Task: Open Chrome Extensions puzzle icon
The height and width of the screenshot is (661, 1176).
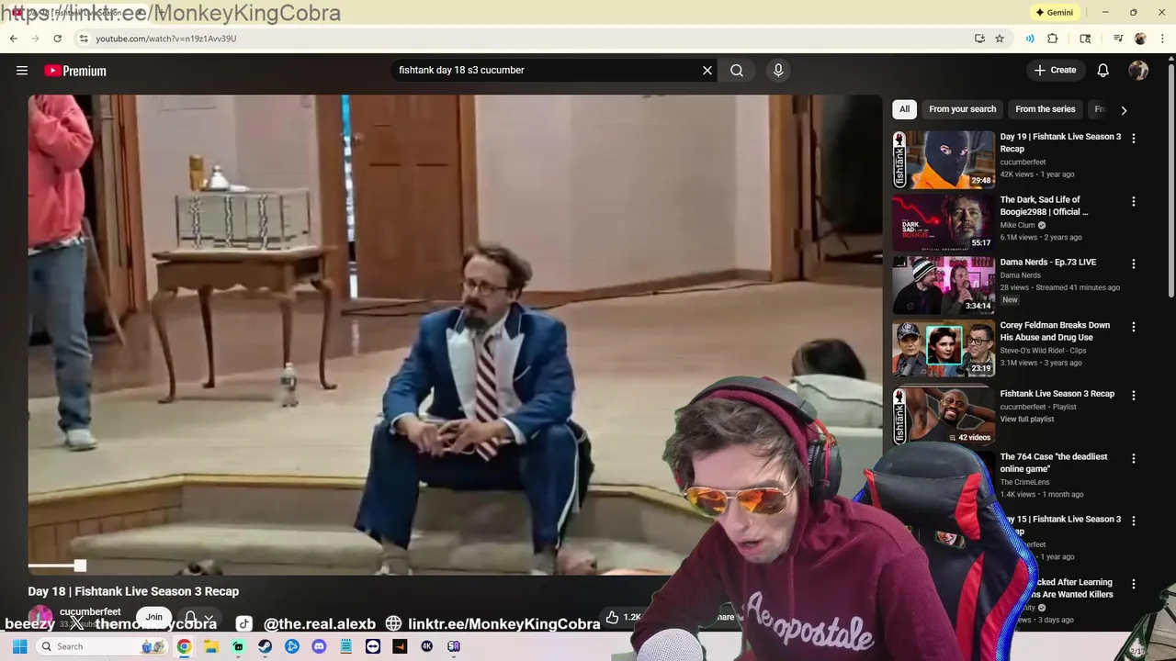Action: click(1053, 39)
